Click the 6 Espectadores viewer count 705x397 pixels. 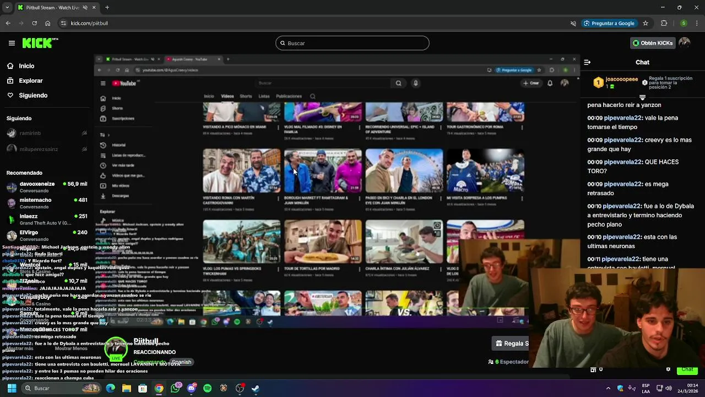point(508,362)
